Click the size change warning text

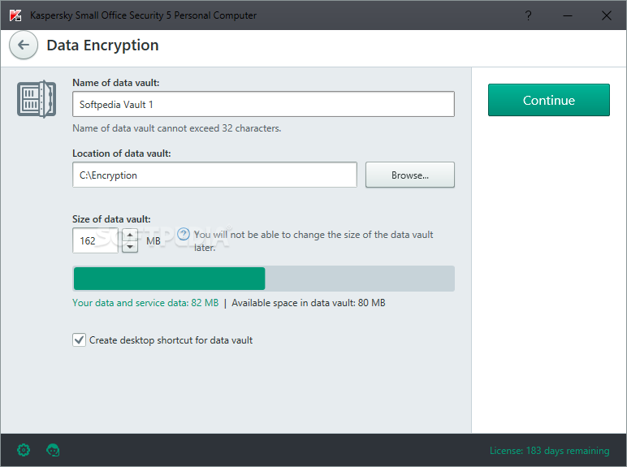point(313,240)
